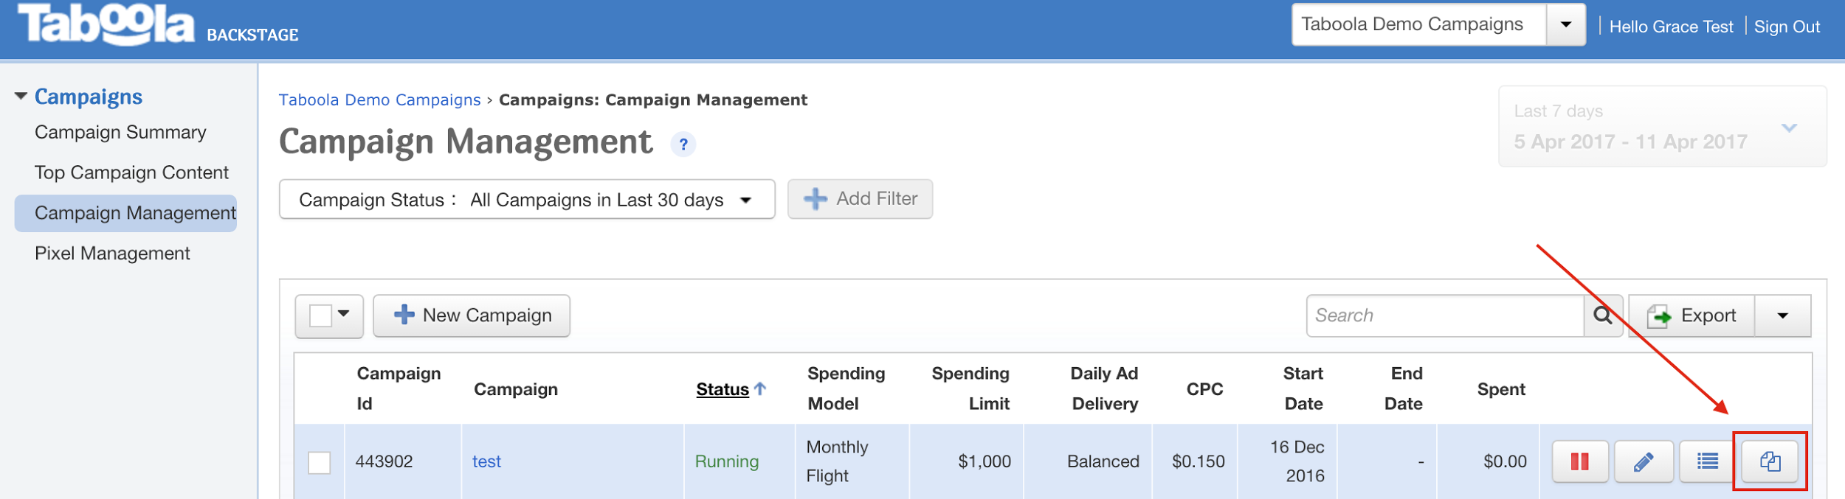Open the help question mark icon
1845x499 pixels.
[x=683, y=144]
